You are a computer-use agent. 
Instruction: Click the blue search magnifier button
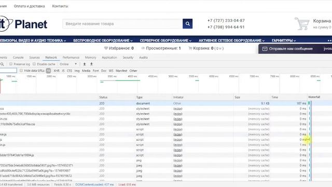(x=187, y=23)
